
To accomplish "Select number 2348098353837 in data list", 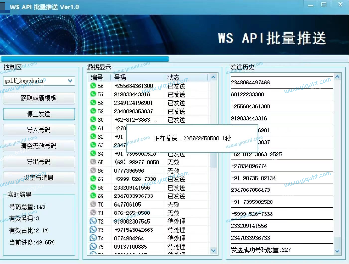I will pos(133,111).
